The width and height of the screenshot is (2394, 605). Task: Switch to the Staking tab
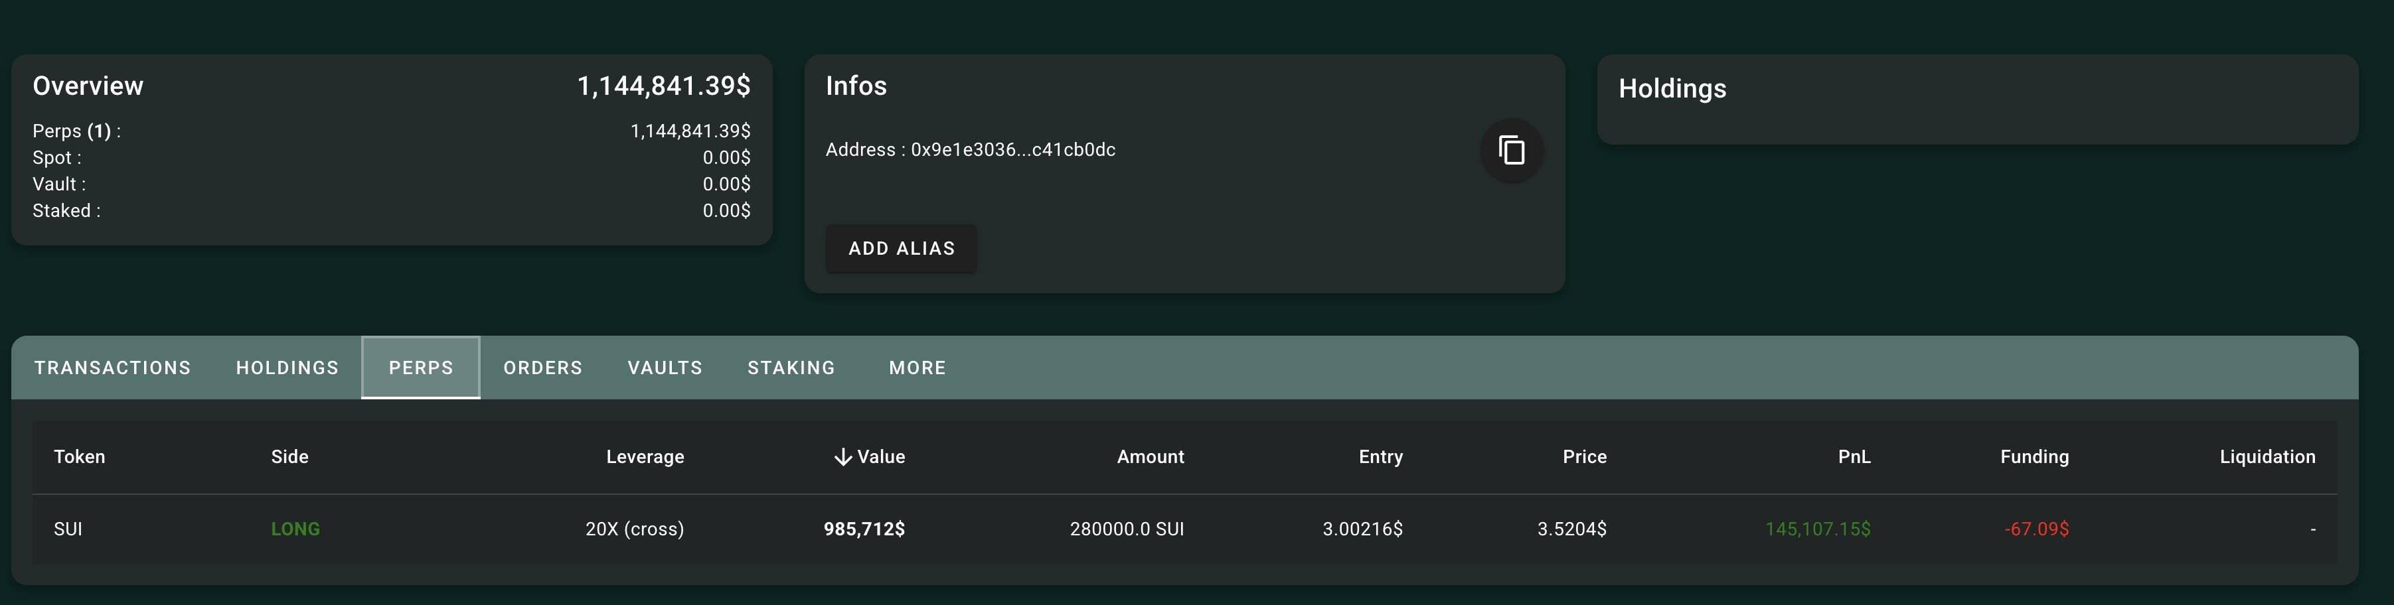[x=791, y=368]
